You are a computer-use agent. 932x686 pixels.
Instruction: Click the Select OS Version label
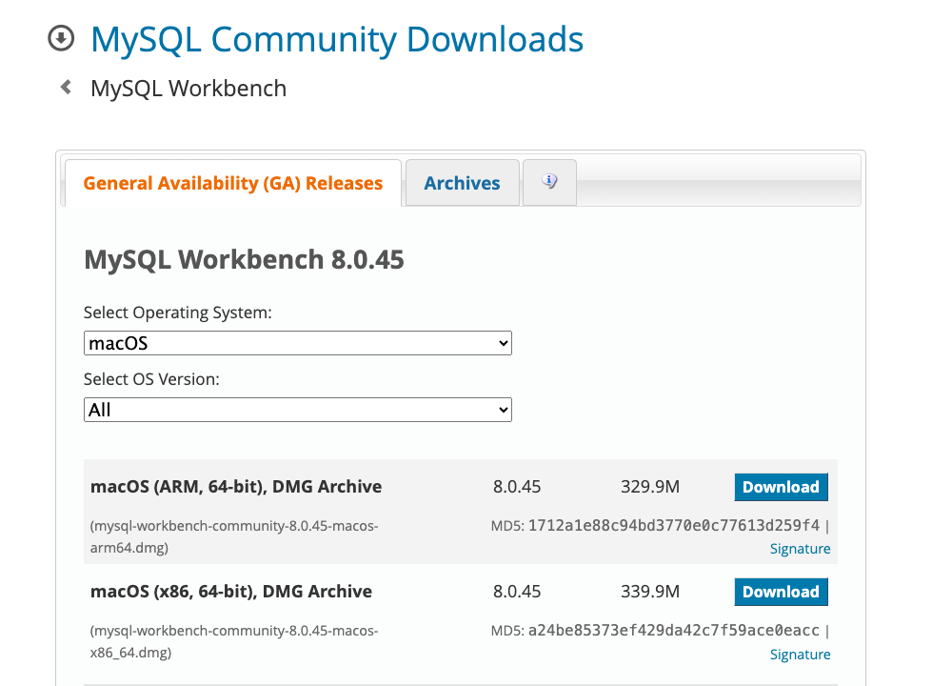point(151,379)
